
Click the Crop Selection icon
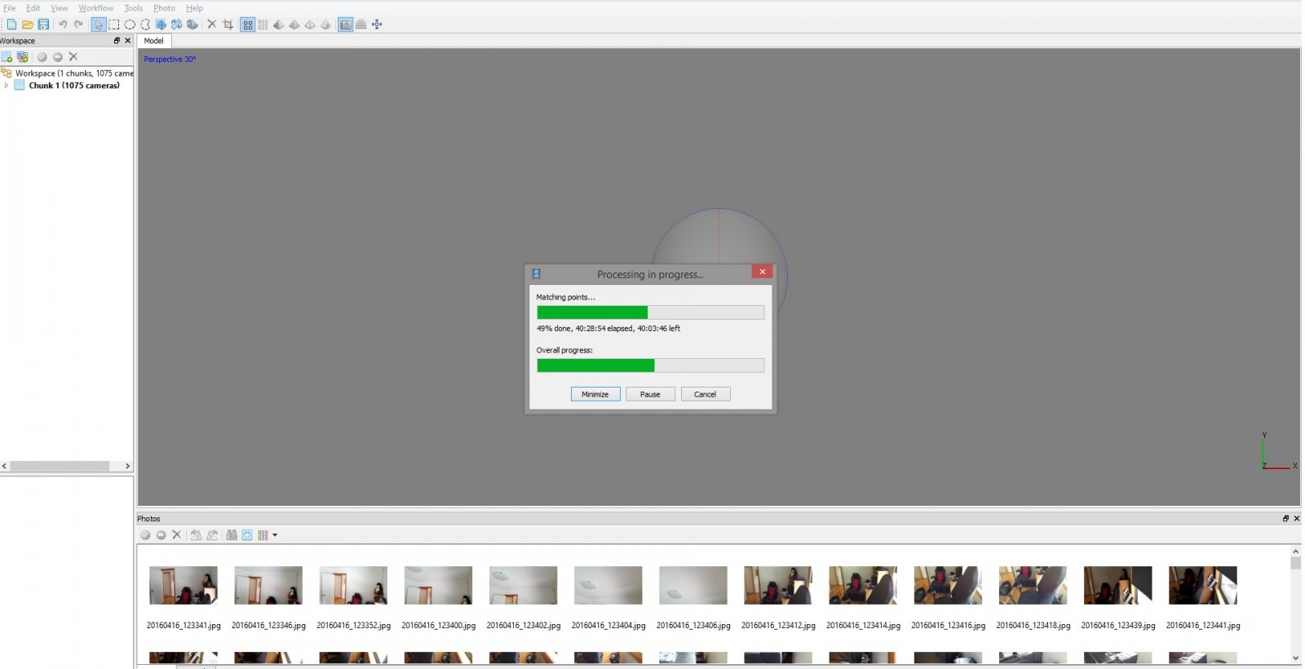[x=228, y=24]
